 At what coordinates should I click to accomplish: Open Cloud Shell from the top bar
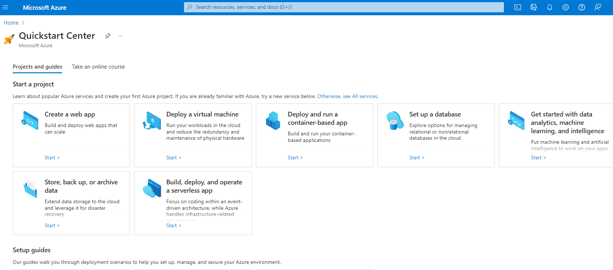518,7
